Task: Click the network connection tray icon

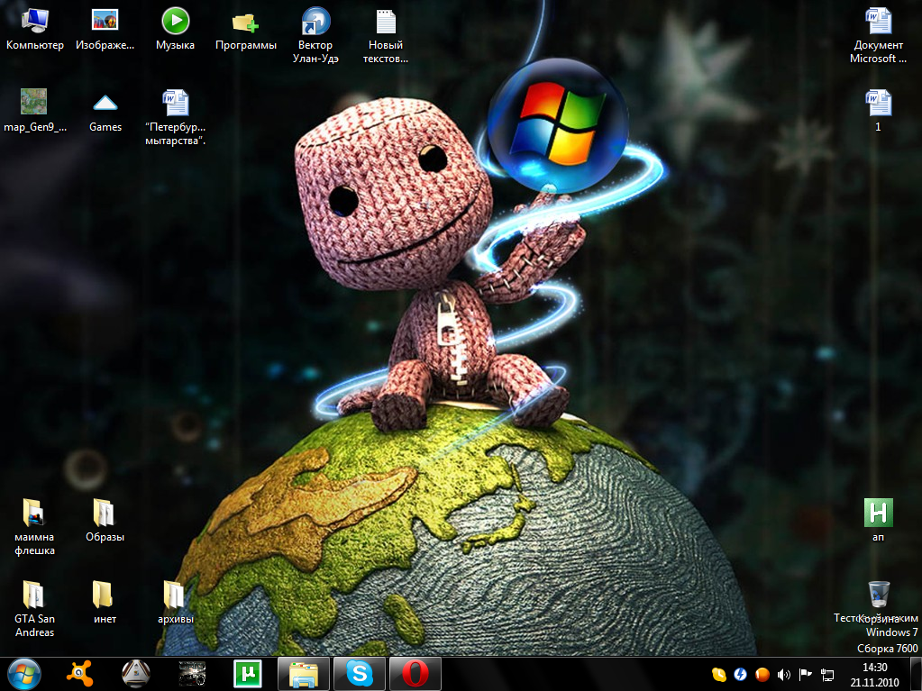Action: [827, 674]
